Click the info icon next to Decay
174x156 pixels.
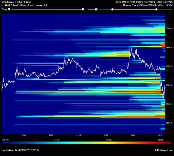click(9, 9)
